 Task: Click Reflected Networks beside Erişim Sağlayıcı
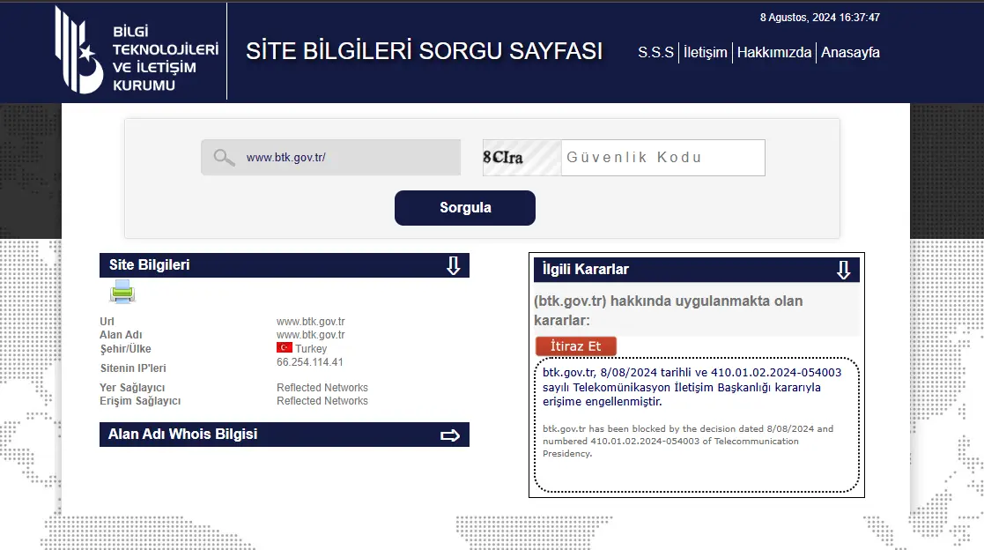(x=322, y=400)
